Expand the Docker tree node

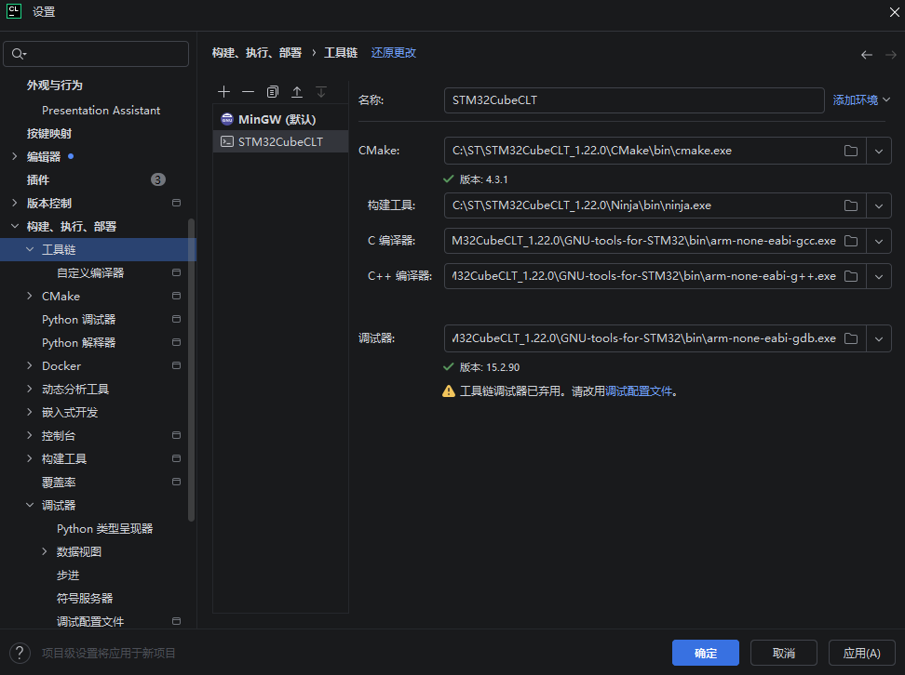[30, 365]
